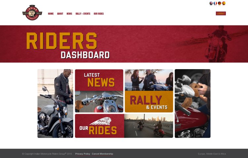Switch language with the UK flag icon

coord(211,3)
